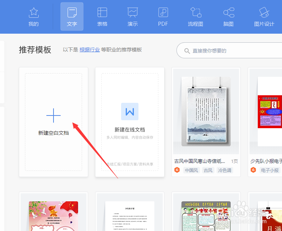Image resolution: width=282 pixels, height=231 pixels.
Task: Select 新建在线文档 card title
Action: pos(130,130)
